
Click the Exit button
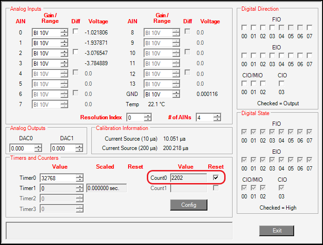click(277, 231)
